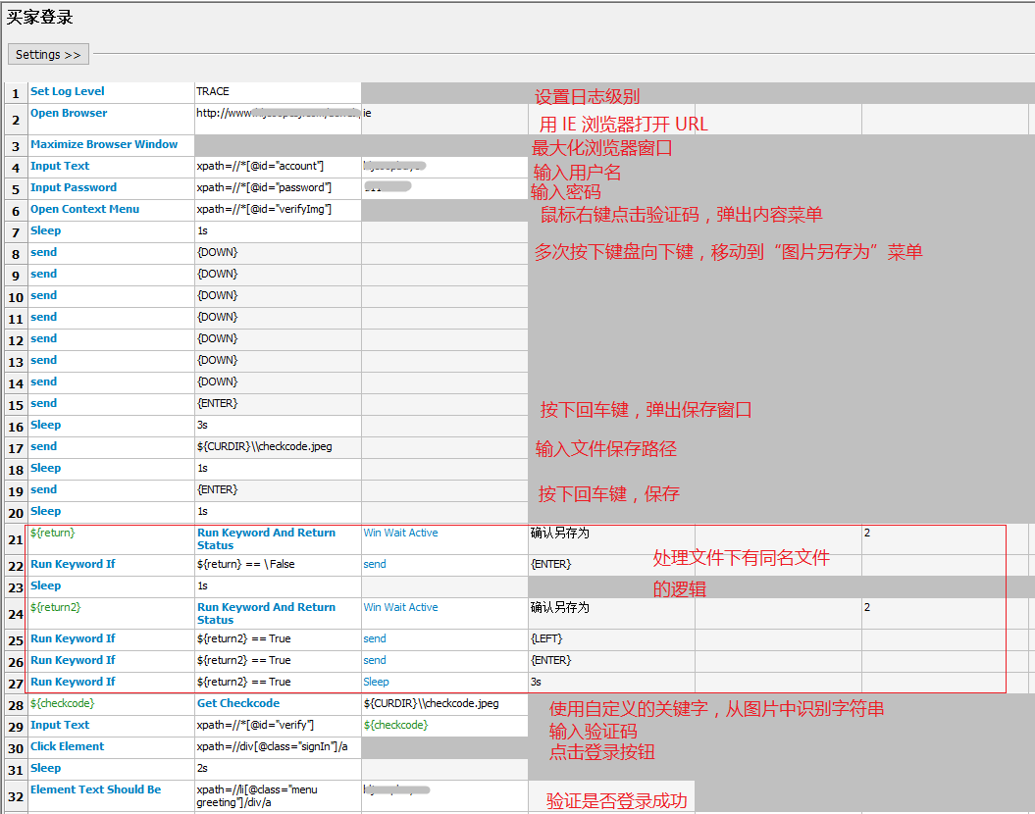
Task: Click the send keyword in row 10
Action: point(111,295)
